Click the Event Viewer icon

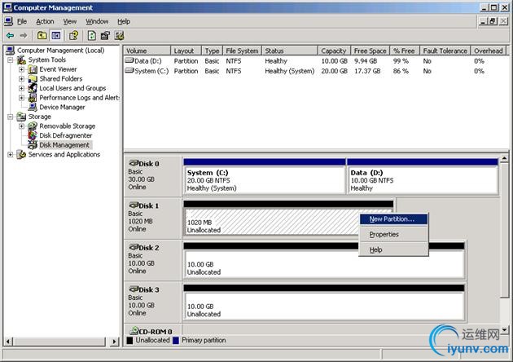point(33,69)
